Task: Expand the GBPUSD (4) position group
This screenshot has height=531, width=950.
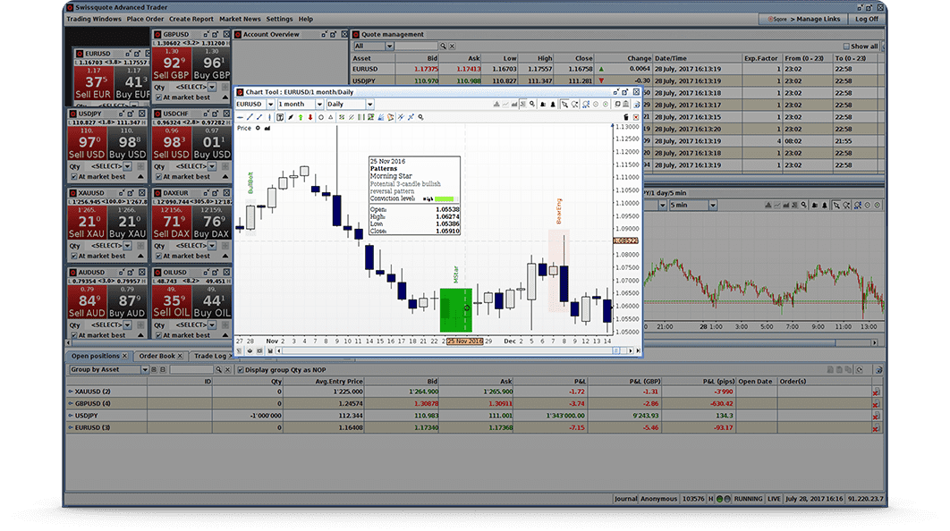Action: tap(71, 404)
